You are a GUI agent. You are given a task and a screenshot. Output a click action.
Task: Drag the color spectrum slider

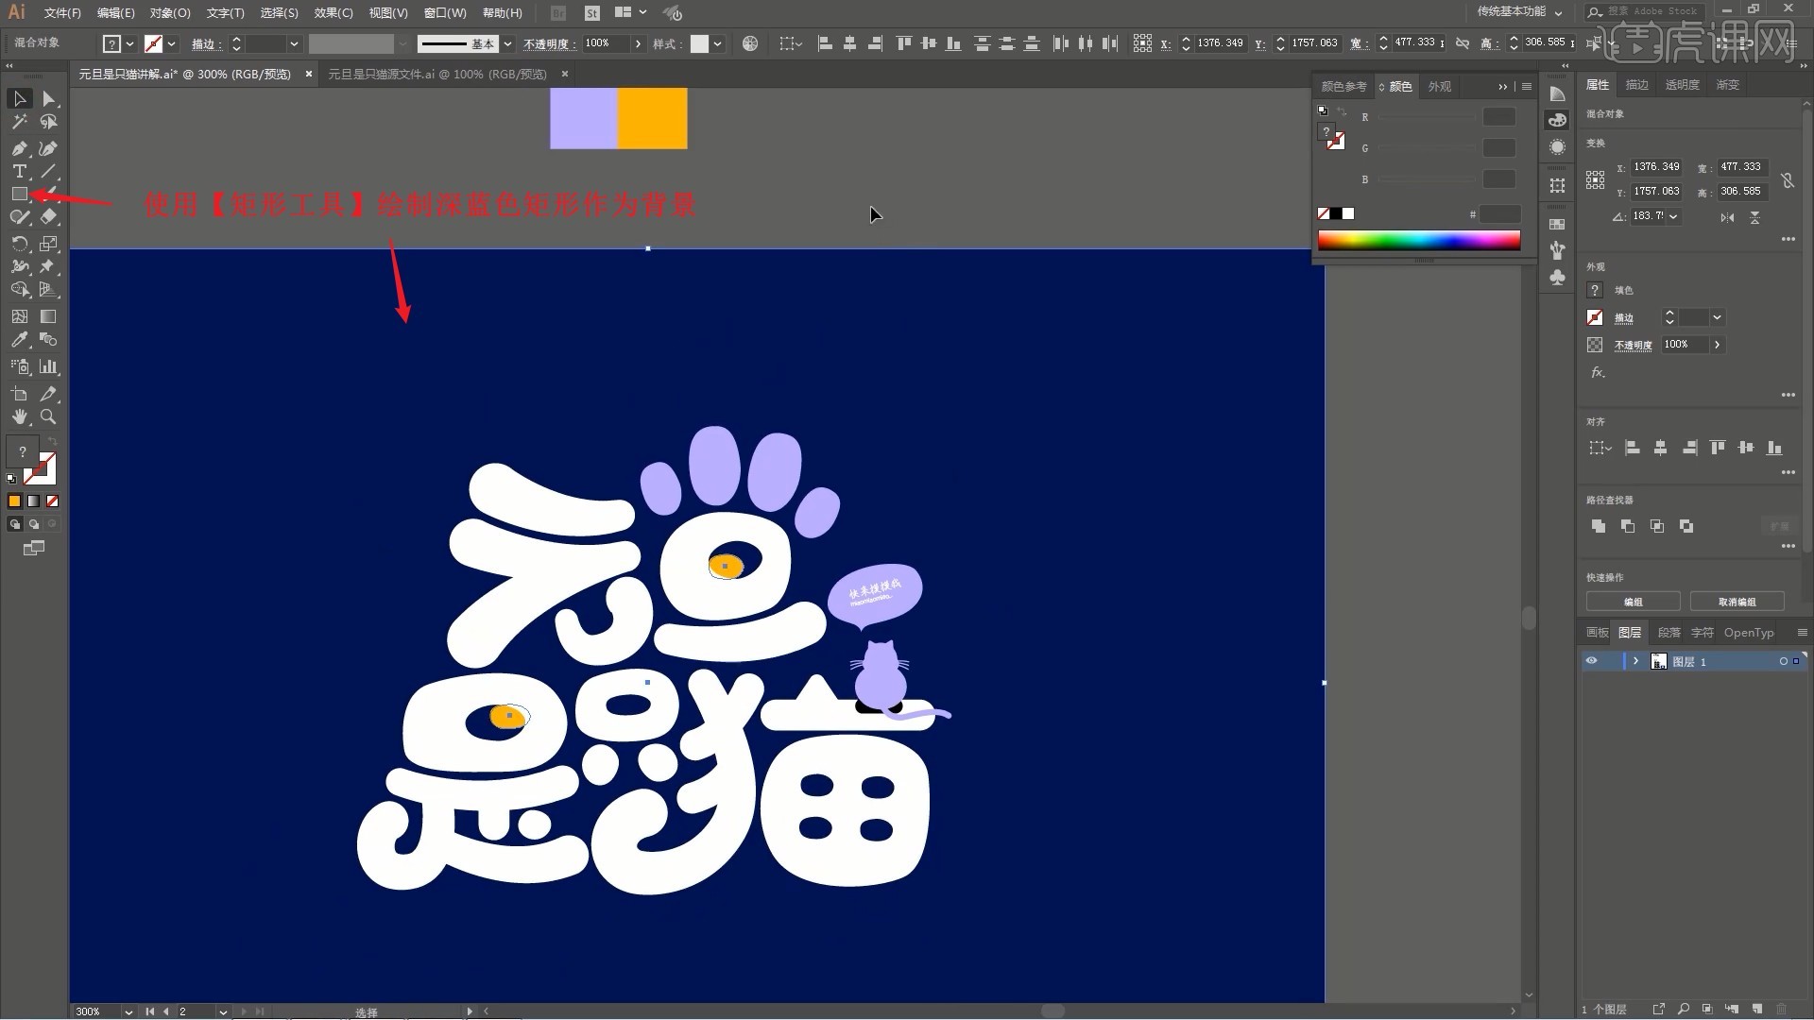(1418, 239)
